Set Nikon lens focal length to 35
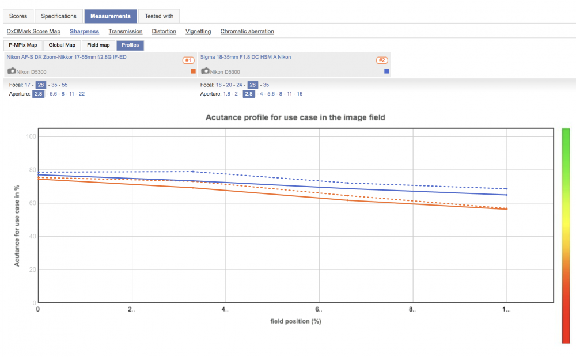Viewport: 576px width, 357px height. [x=54, y=85]
